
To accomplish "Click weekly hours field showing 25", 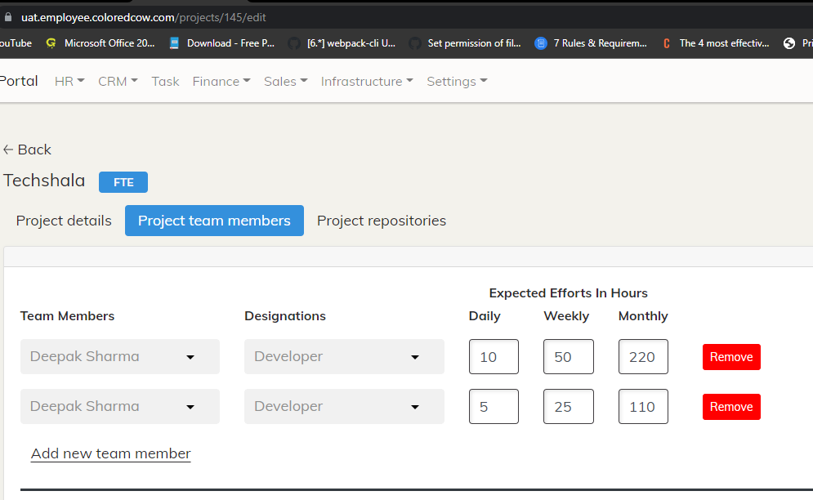I will click(568, 407).
